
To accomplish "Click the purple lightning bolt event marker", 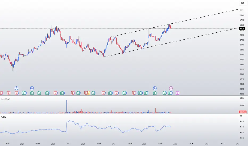I will [x=171, y=88].
